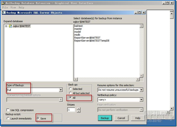Viewport: 177px width, 127px height.
Task: Click main window scroll down arrow
Action: tap(172, 108)
